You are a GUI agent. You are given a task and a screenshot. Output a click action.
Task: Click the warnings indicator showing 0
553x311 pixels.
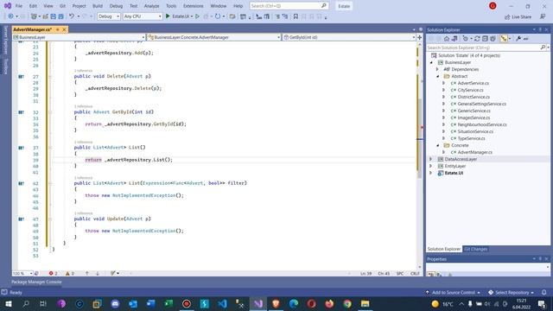pos(69,273)
